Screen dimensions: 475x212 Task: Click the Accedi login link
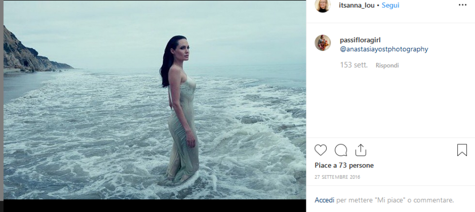[324, 200]
